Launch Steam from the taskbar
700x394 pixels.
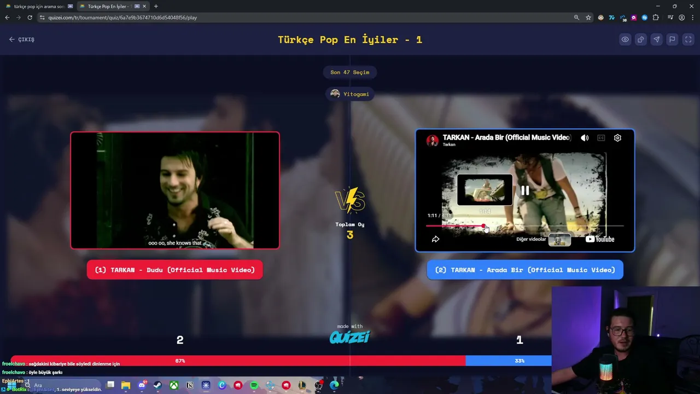tap(157, 385)
